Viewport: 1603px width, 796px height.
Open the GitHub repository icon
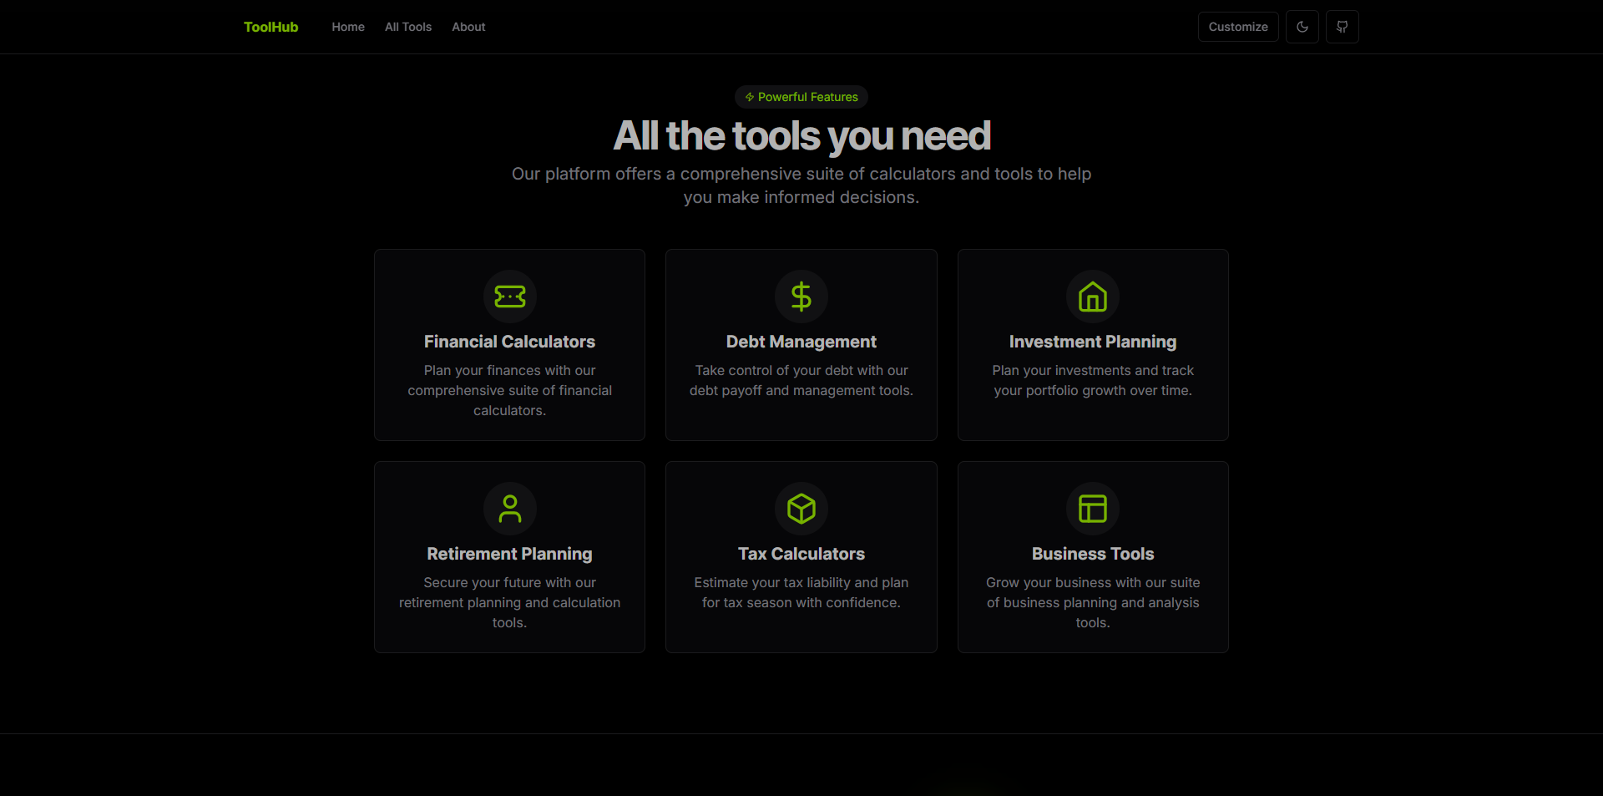(1342, 27)
